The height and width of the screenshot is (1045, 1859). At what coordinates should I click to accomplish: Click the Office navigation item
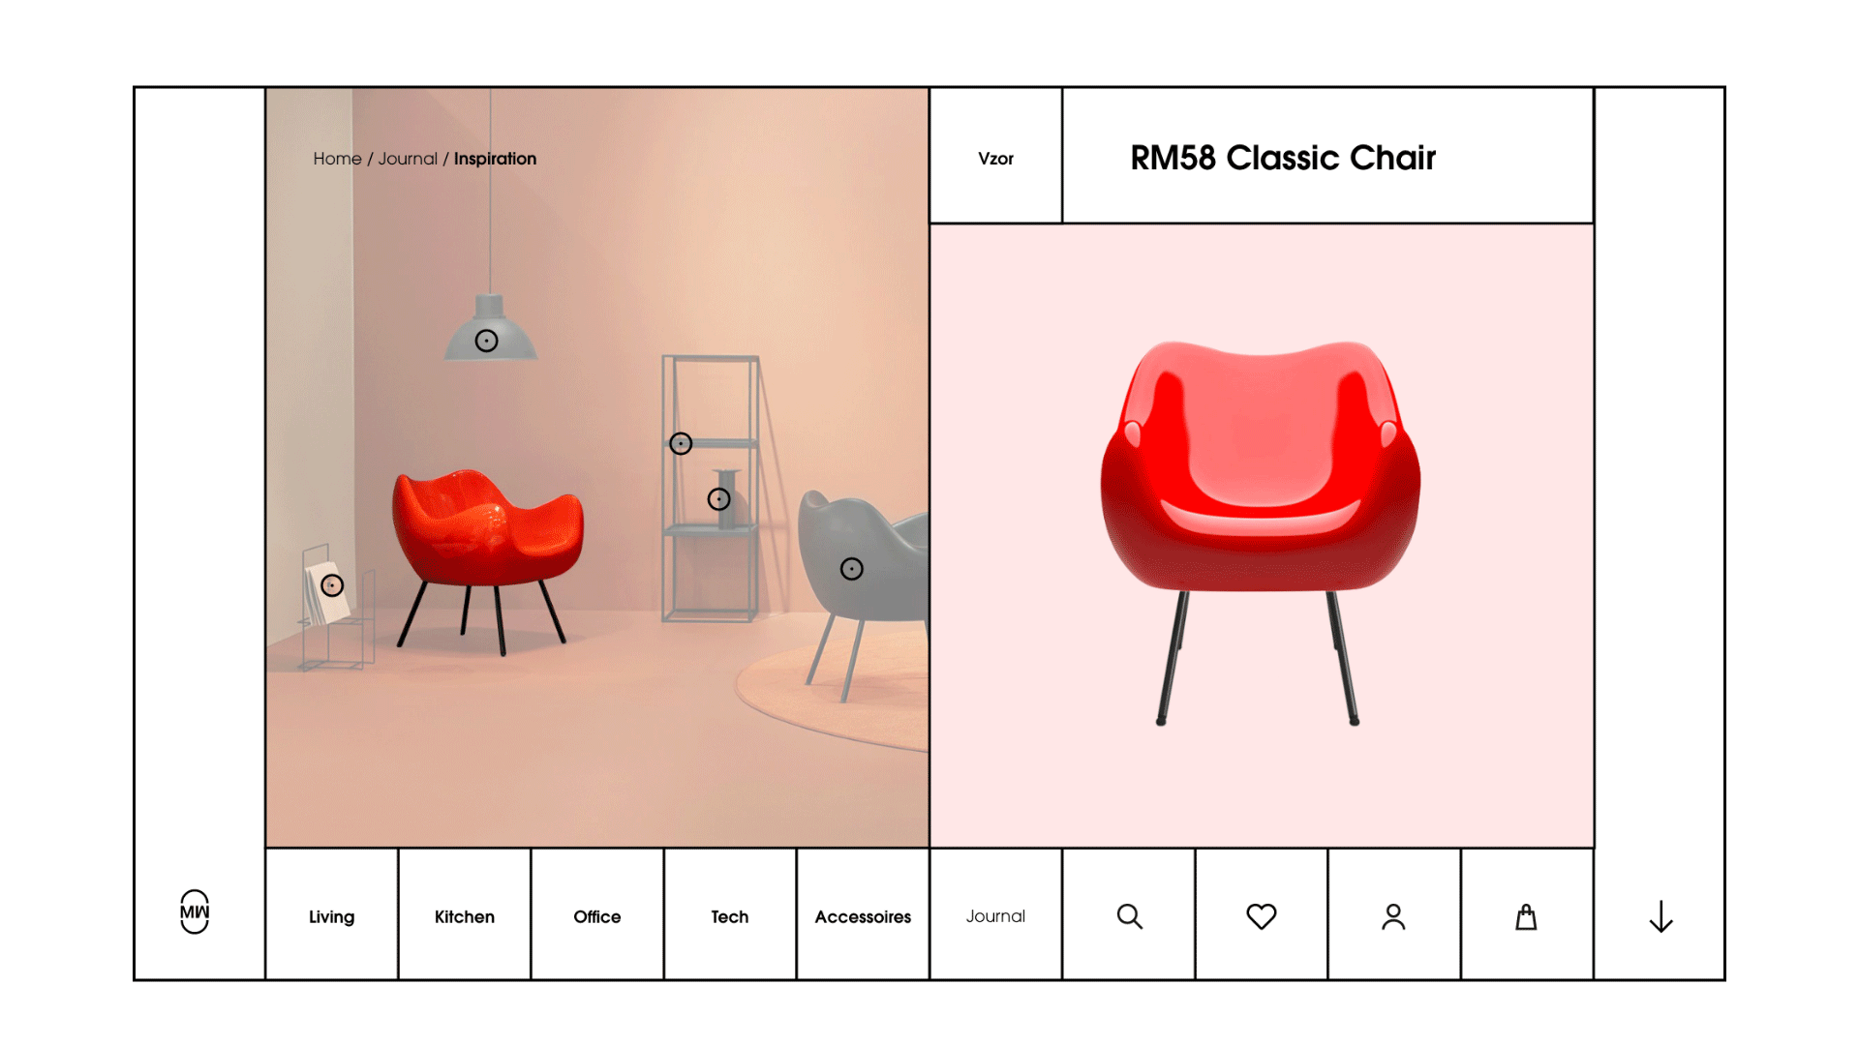coord(596,916)
